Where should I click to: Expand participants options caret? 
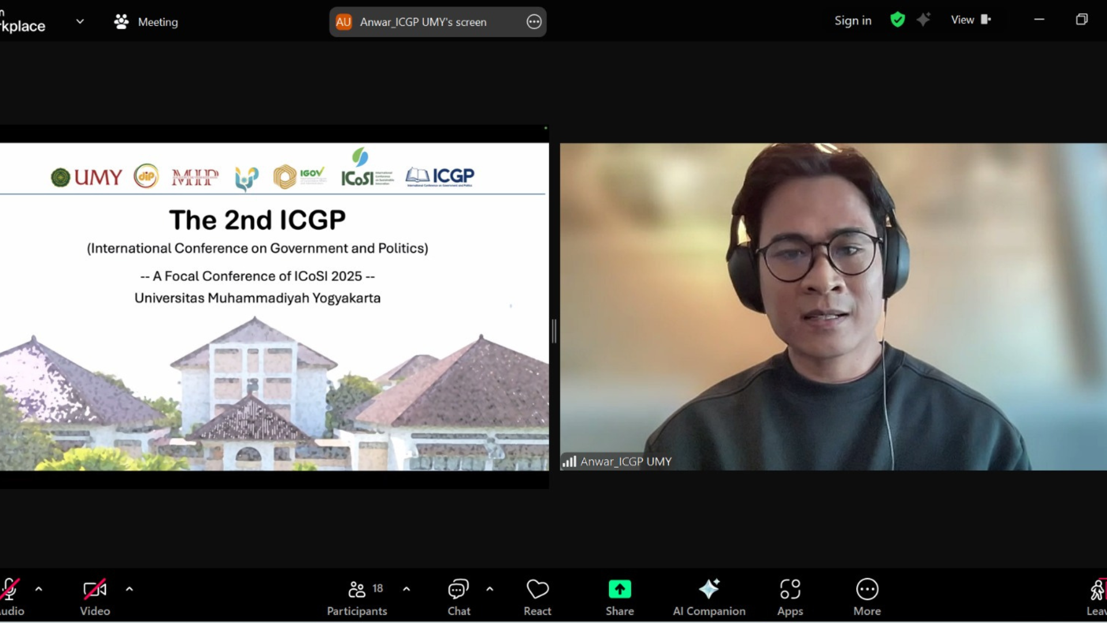click(406, 589)
